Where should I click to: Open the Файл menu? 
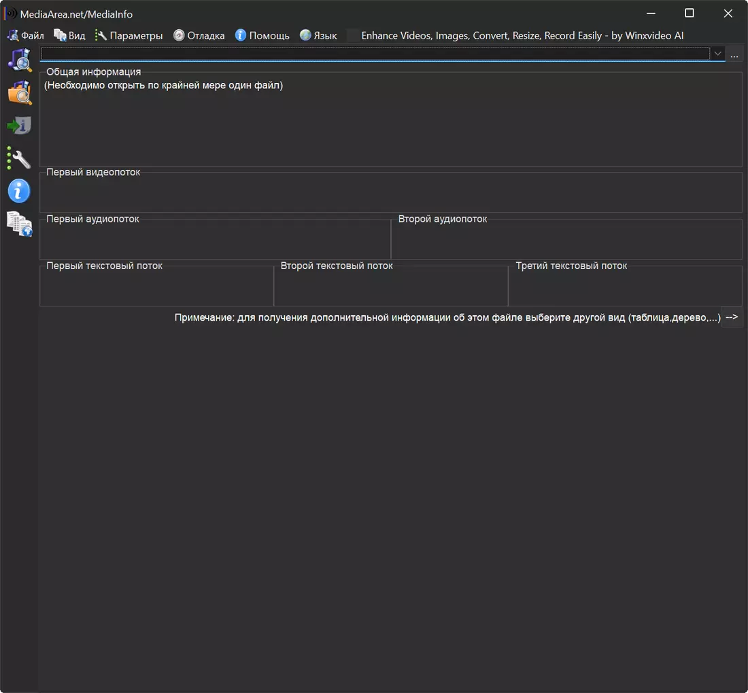(26, 36)
